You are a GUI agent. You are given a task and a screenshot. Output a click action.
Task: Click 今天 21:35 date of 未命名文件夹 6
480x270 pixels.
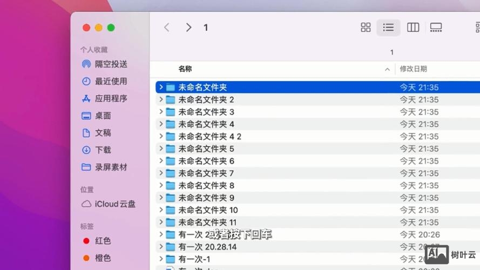419,161
